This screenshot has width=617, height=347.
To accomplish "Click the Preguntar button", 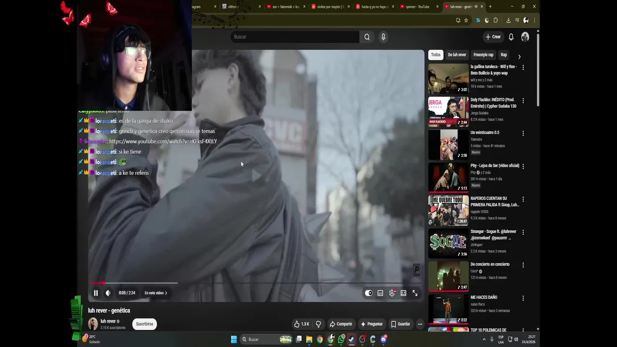I will (x=372, y=324).
